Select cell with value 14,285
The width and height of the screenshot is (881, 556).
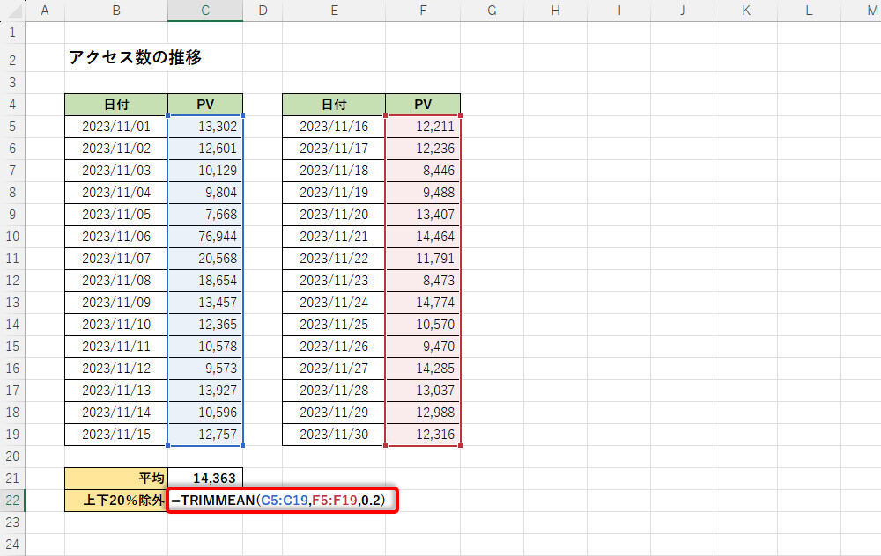[423, 368]
